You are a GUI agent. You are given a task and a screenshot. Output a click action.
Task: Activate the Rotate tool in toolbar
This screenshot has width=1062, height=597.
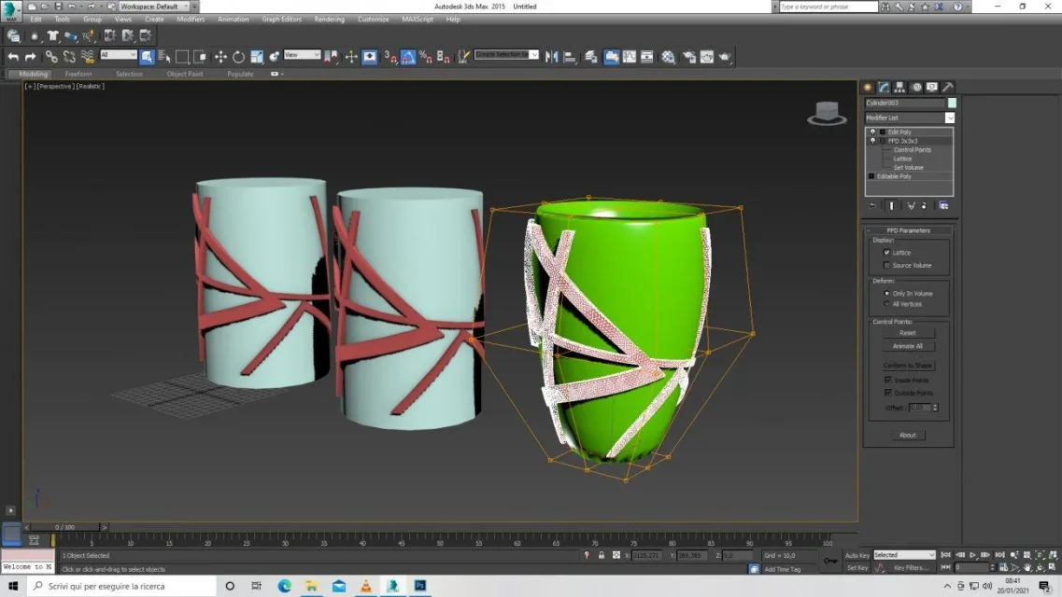[238, 57]
